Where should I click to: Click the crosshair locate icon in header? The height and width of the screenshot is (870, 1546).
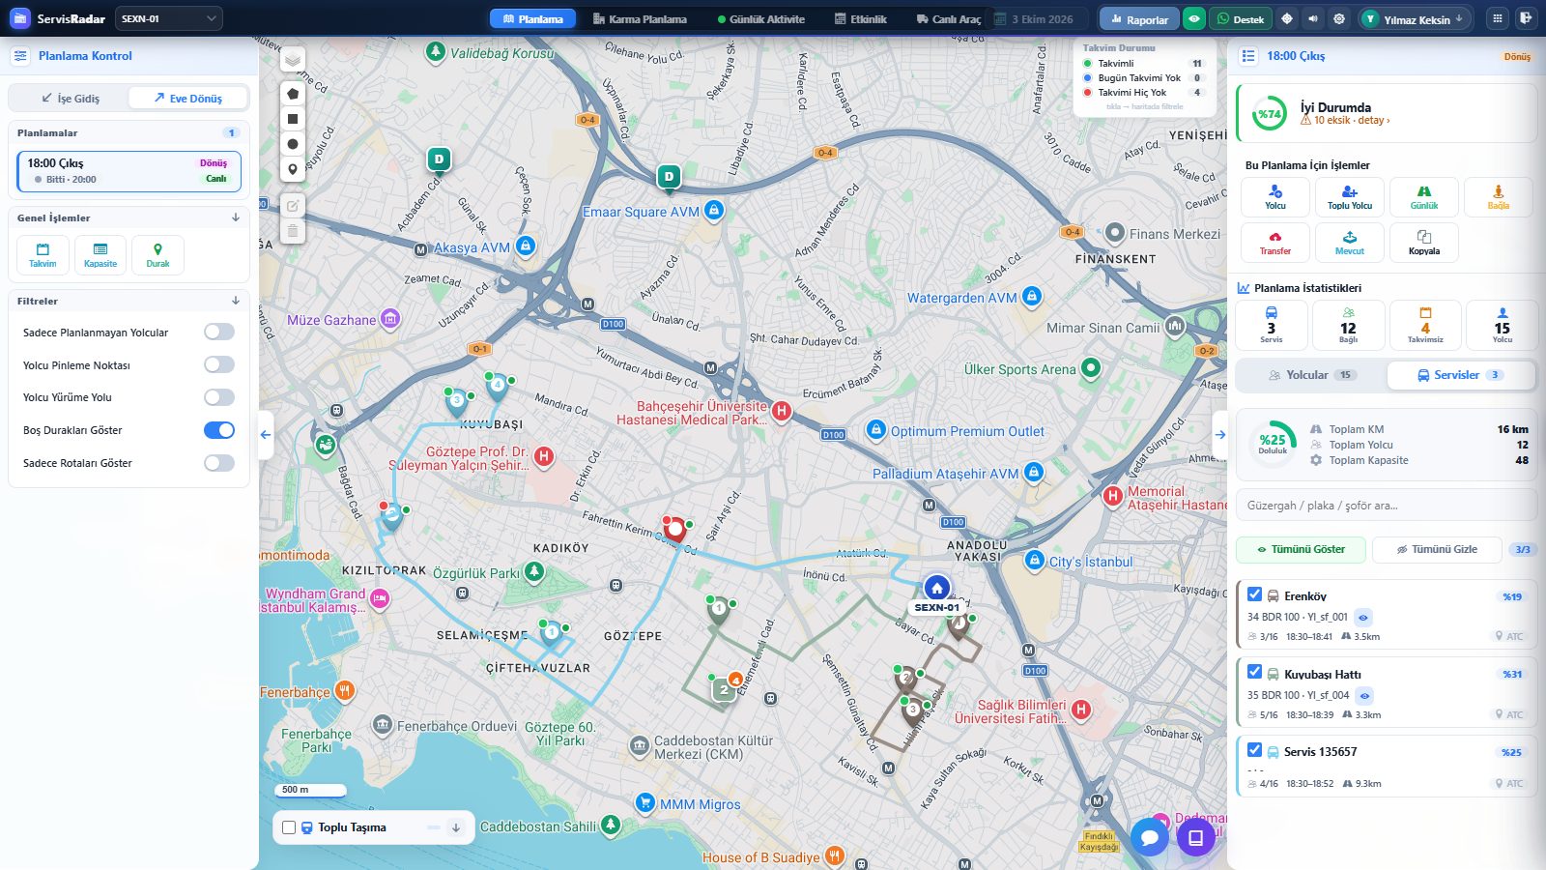1287,18
